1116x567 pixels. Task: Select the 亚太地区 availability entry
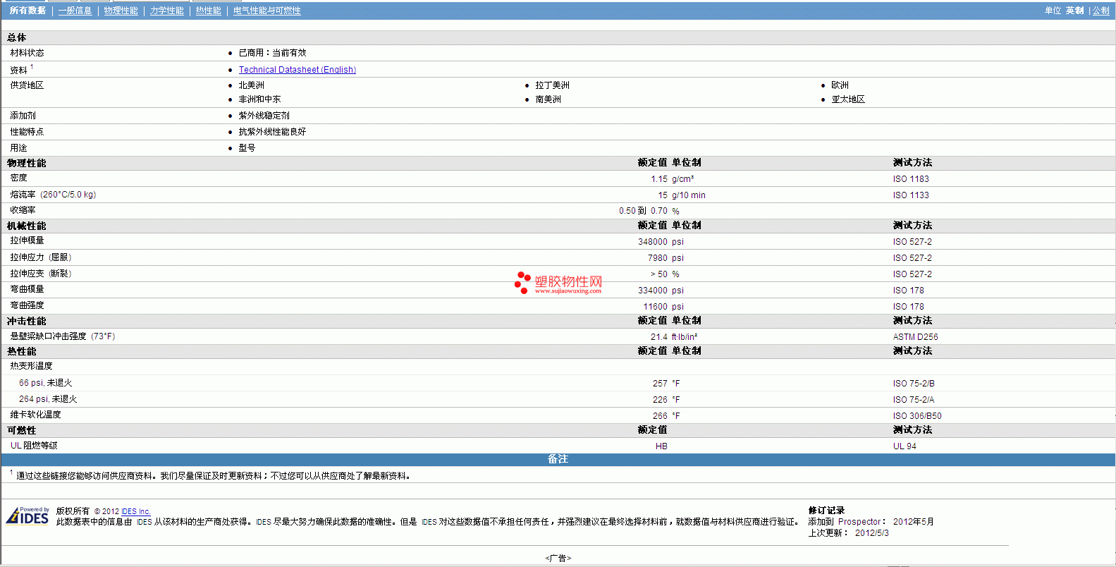pos(848,99)
